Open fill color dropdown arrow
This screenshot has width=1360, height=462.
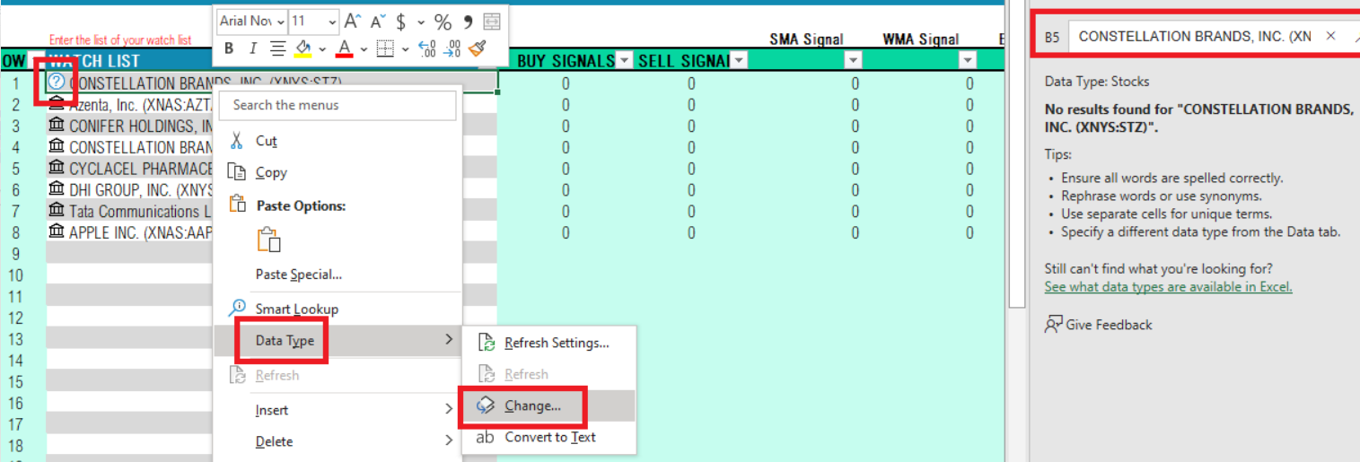click(x=321, y=48)
